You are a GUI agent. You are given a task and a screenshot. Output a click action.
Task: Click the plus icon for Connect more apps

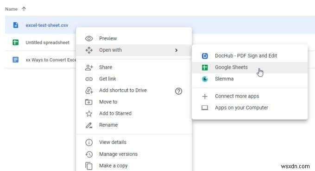(x=205, y=97)
